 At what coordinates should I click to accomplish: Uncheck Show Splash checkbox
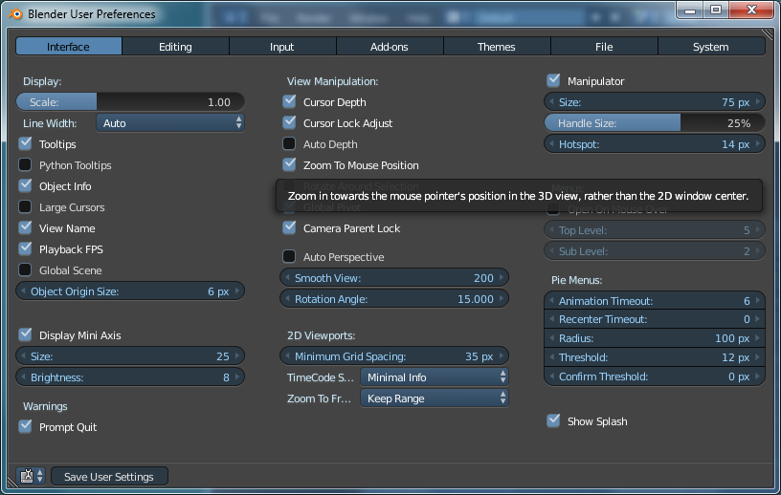(553, 420)
